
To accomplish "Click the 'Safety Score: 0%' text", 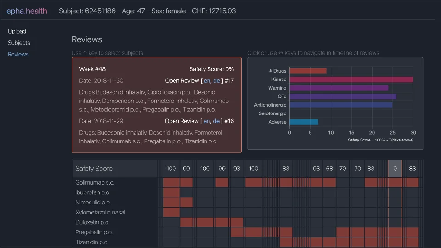I will 211,69.
